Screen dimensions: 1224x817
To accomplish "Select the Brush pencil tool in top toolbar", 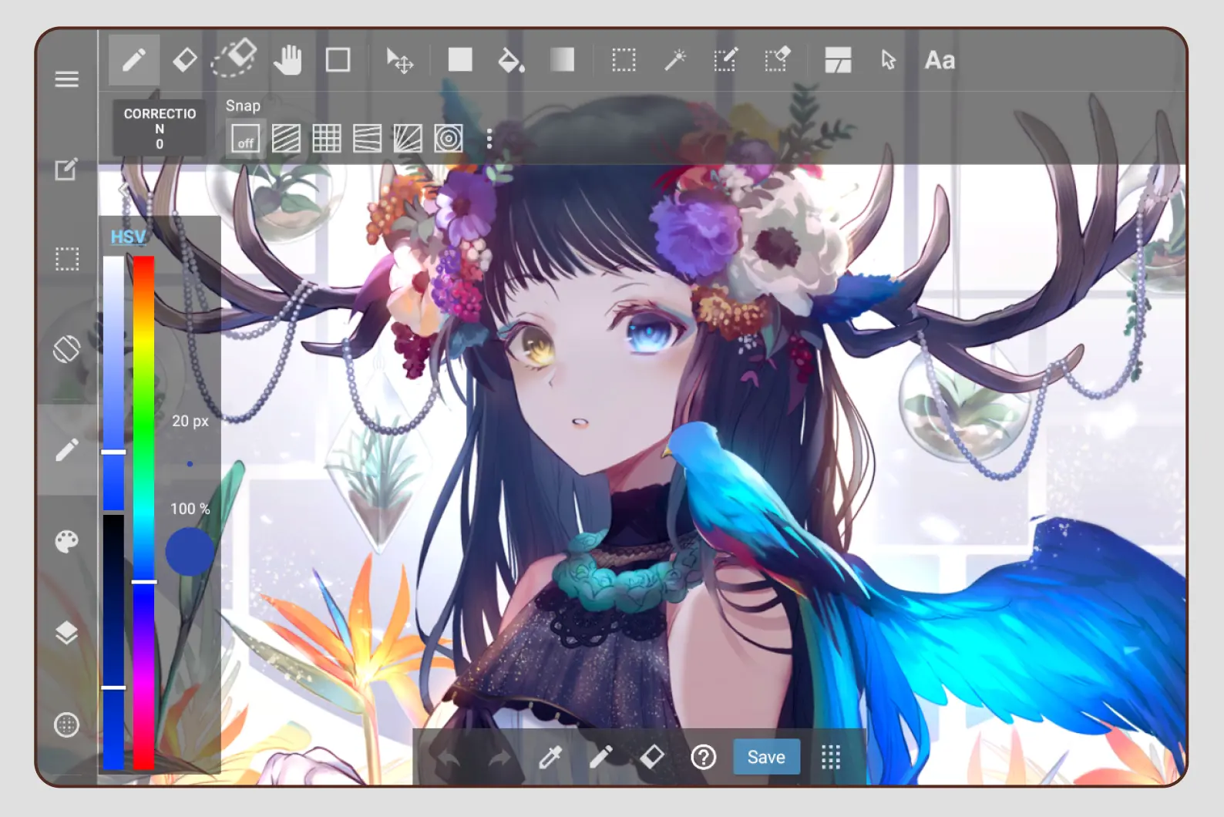I will click(134, 60).
